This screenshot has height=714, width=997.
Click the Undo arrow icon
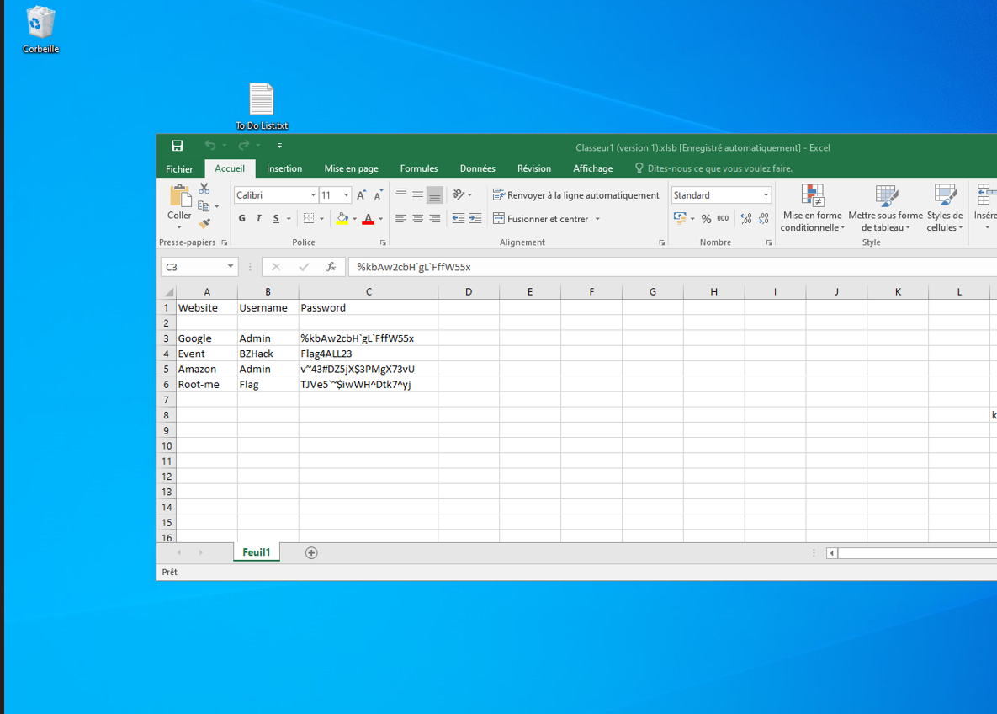(x=209, y=146)
